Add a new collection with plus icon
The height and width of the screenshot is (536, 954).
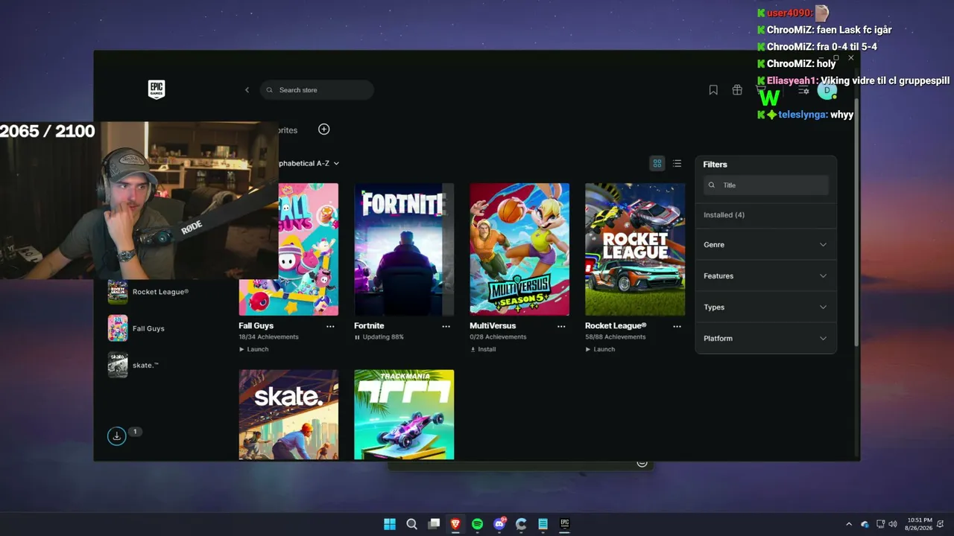point(323,130)
